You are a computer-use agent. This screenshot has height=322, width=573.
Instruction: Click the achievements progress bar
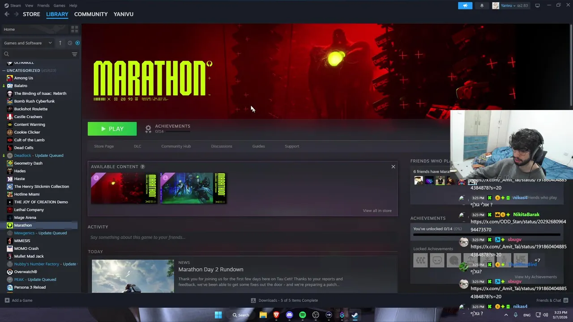point(487,234)
